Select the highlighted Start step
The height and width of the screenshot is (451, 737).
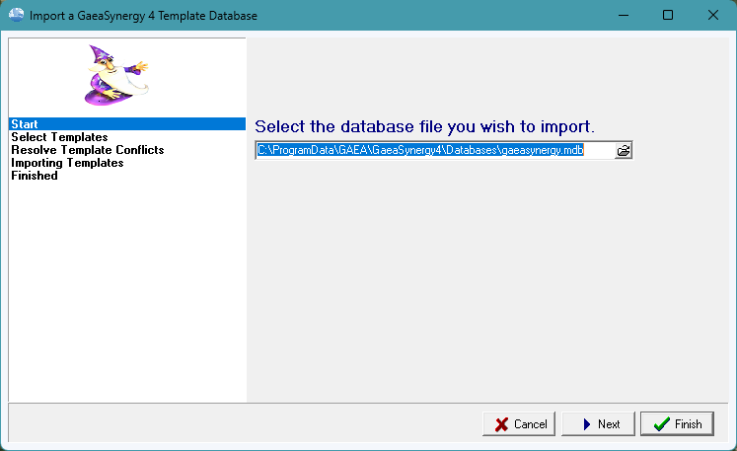[25, 124]
